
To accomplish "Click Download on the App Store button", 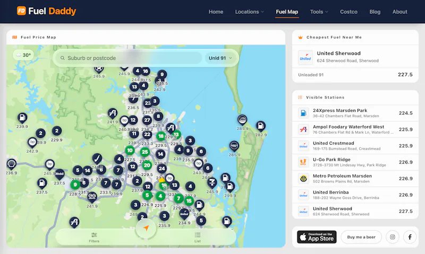I will (317, 237).
